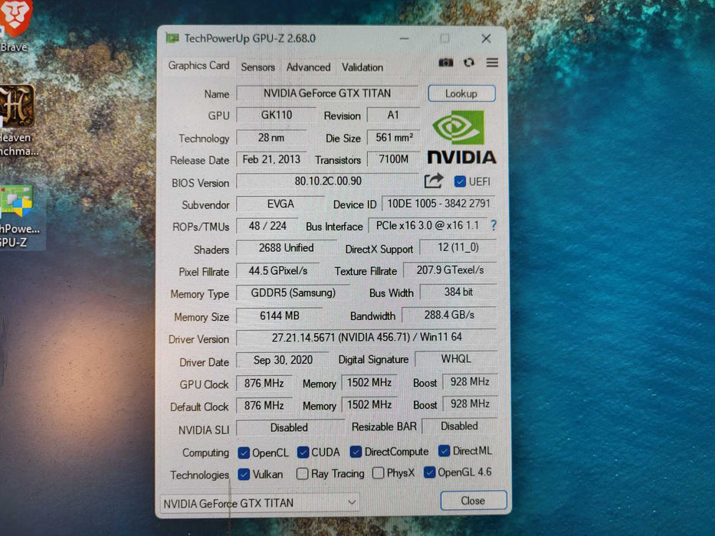
Task: Click the GPU Clock field 876 MHz
Action: coord(264,384)
